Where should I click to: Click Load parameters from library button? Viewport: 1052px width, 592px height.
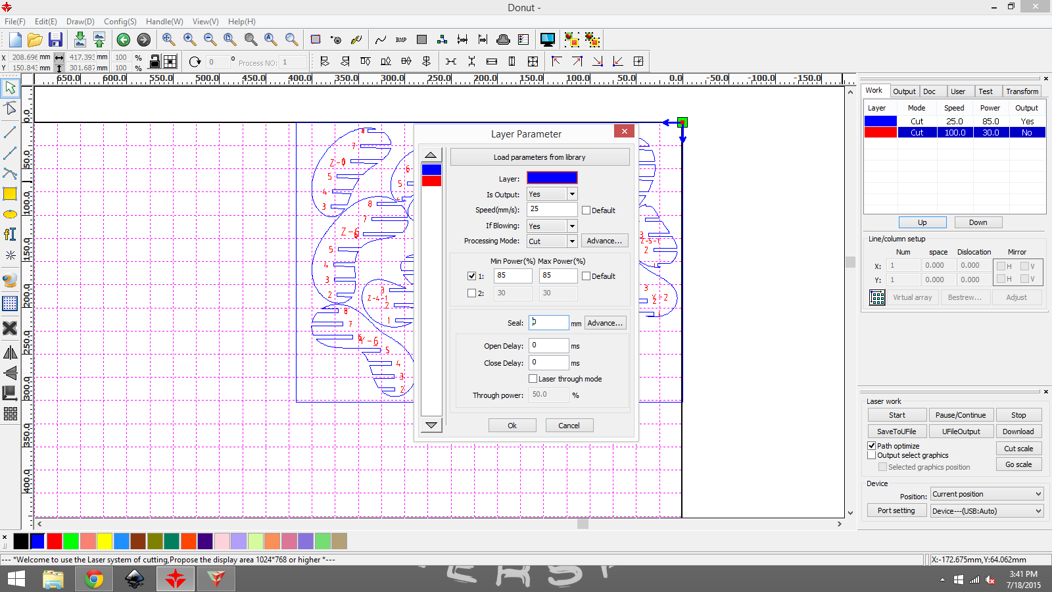coord(539,157)
